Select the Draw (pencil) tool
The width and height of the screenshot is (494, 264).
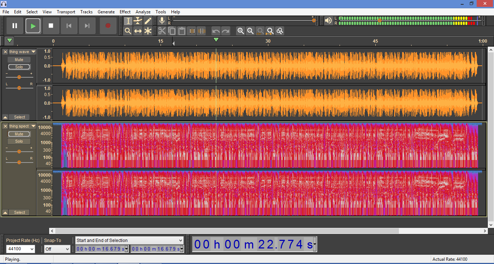148,21
